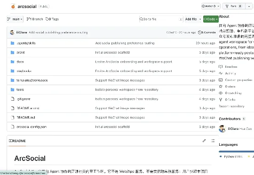The width and height of the screenshot is (254, 175).
Task: Open the arcsocial.config.json file
Action: [x=32, y=127]
